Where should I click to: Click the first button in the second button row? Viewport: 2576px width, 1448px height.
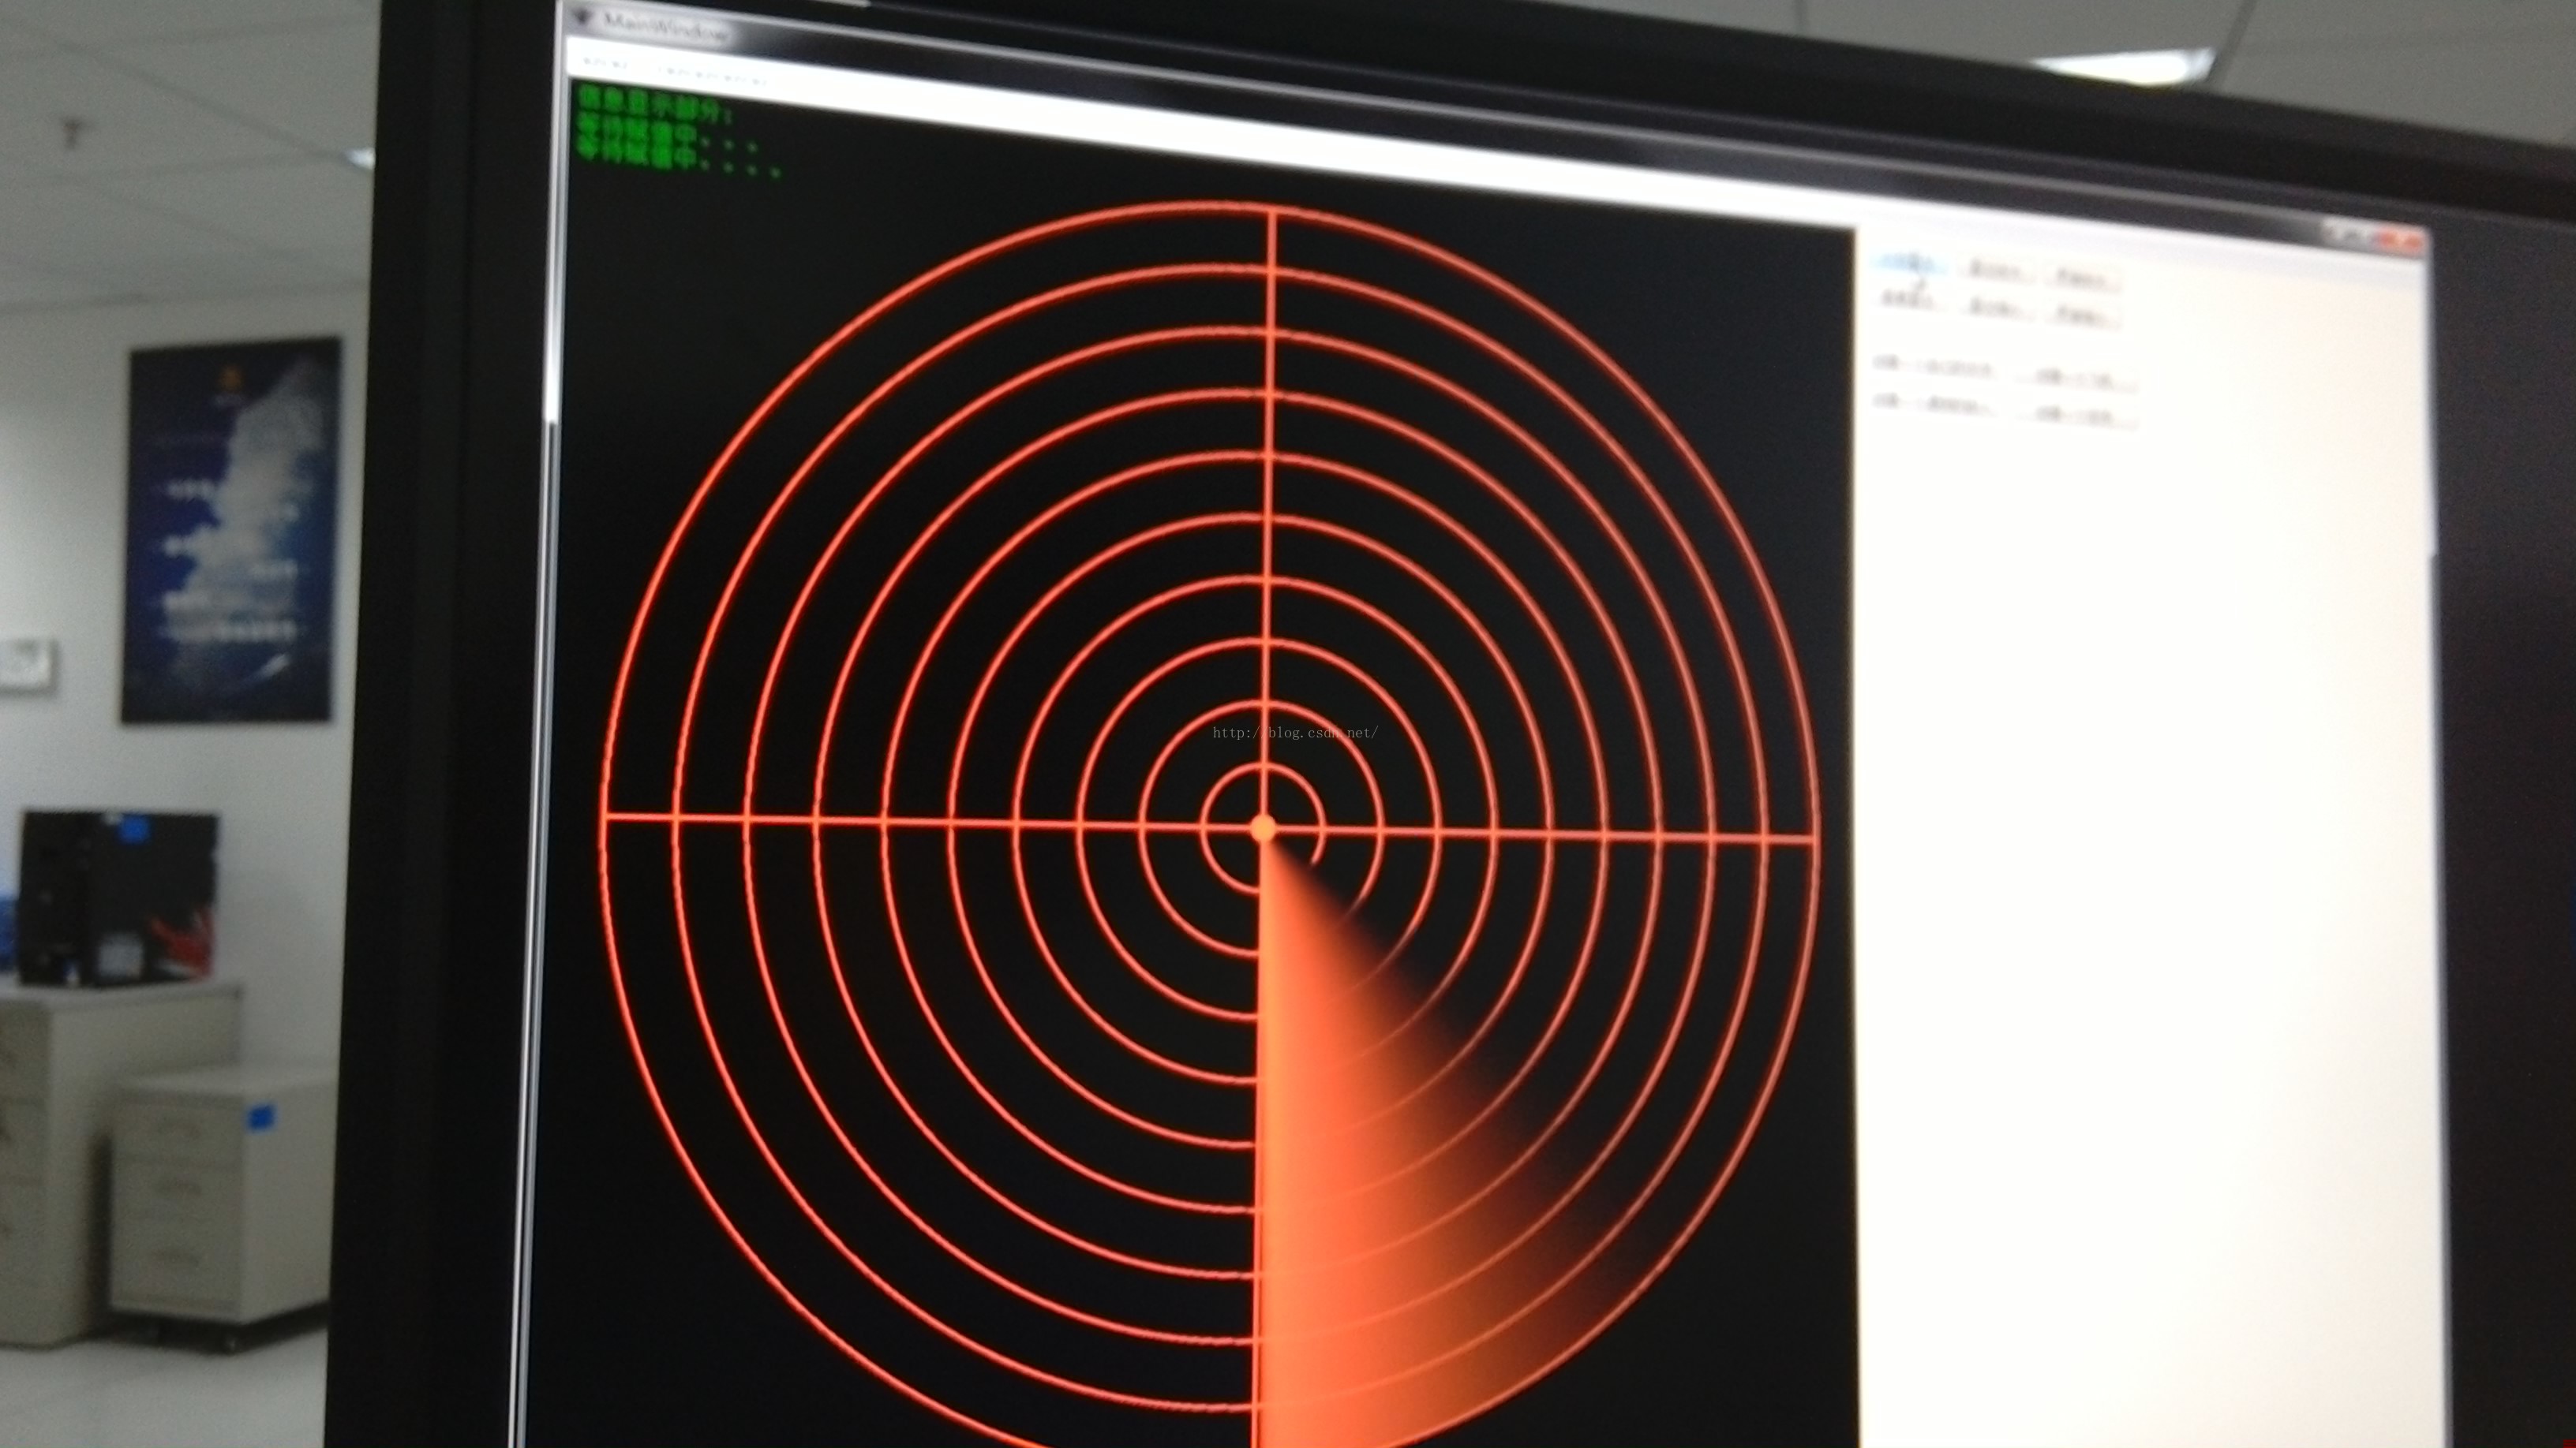pyautogui.click(x=1908, y=300)
